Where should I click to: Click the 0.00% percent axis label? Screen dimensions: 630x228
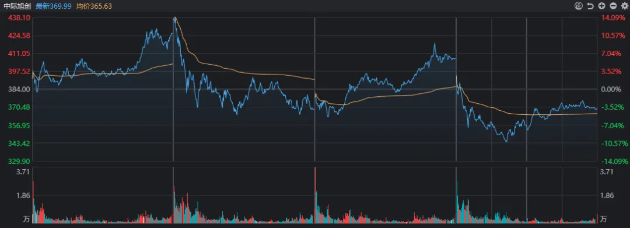pos(610,89)
